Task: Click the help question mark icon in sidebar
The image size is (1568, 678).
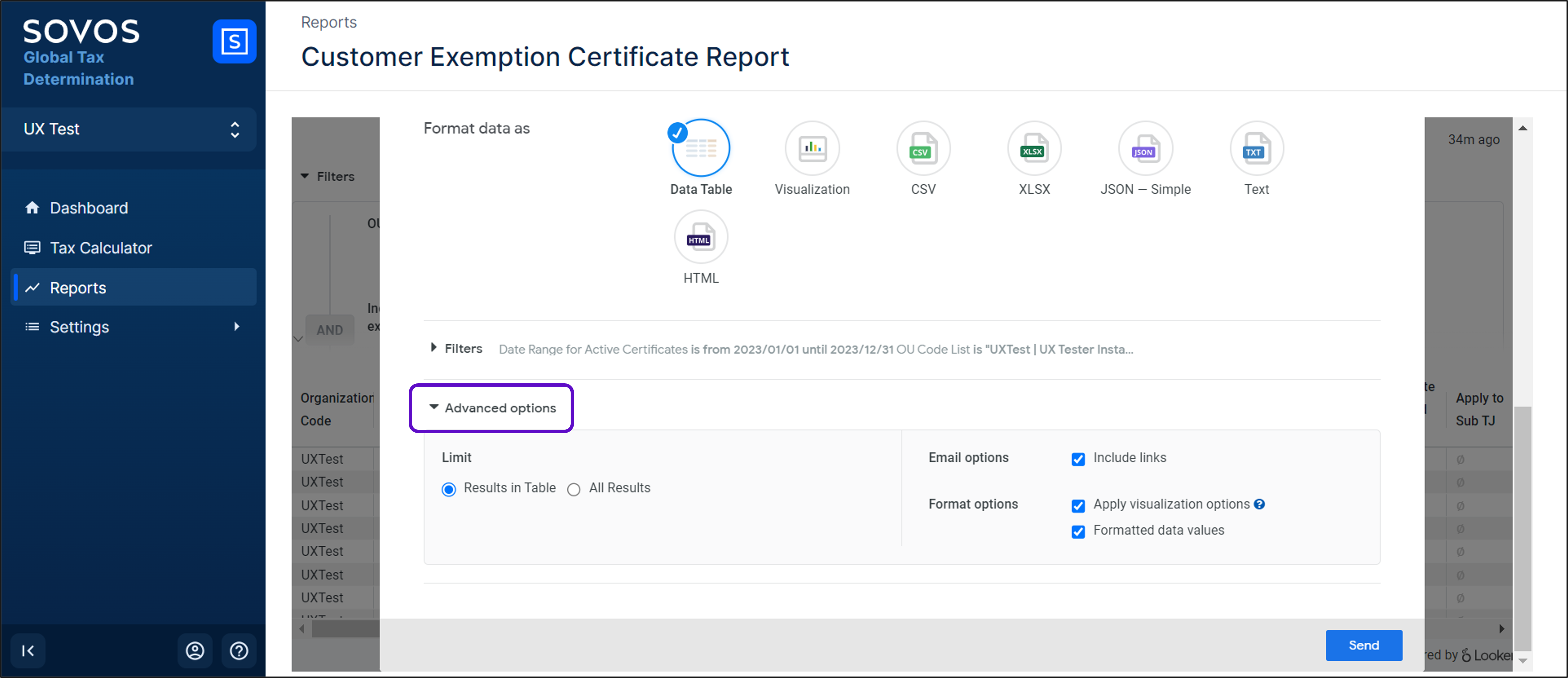Action: pos(239,651)
